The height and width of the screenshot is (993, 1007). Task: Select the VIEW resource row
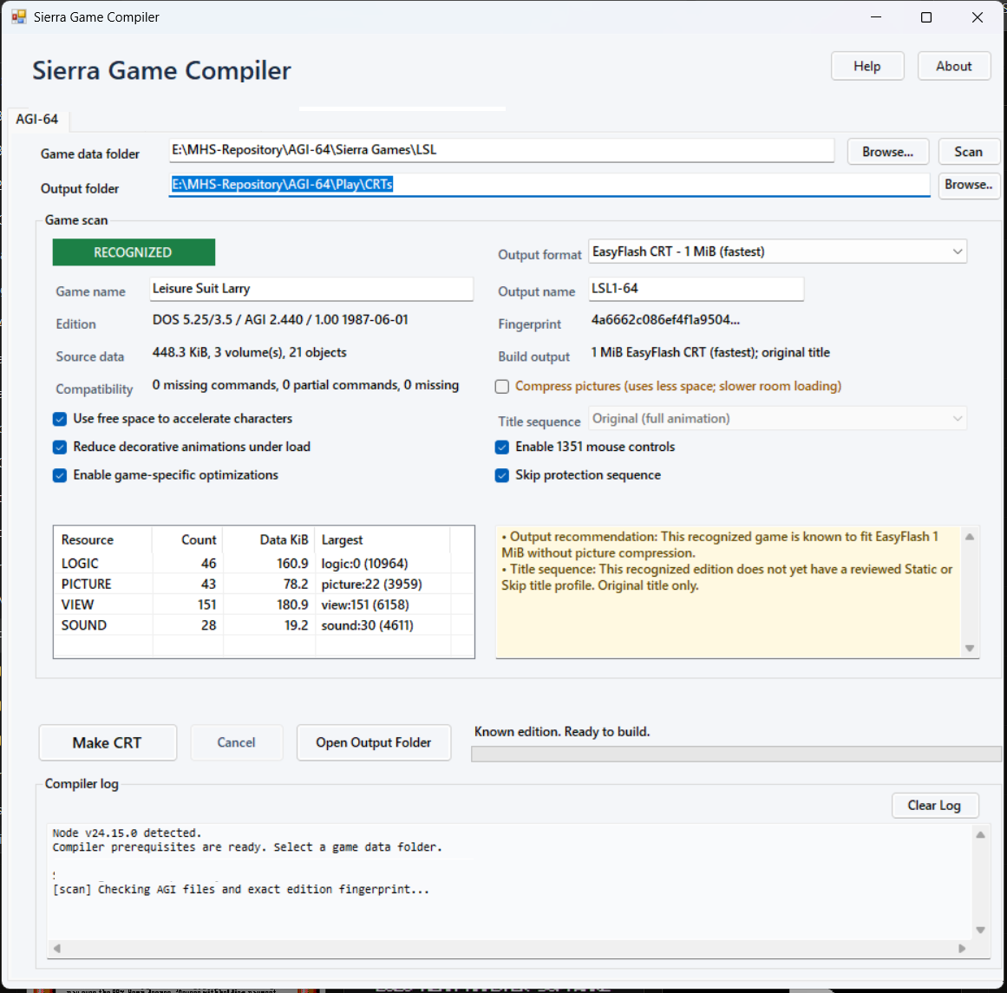coord(264,605)
